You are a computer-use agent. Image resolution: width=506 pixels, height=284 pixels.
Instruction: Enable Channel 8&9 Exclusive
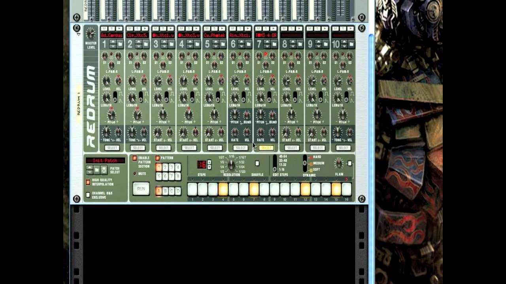[88, 195]
